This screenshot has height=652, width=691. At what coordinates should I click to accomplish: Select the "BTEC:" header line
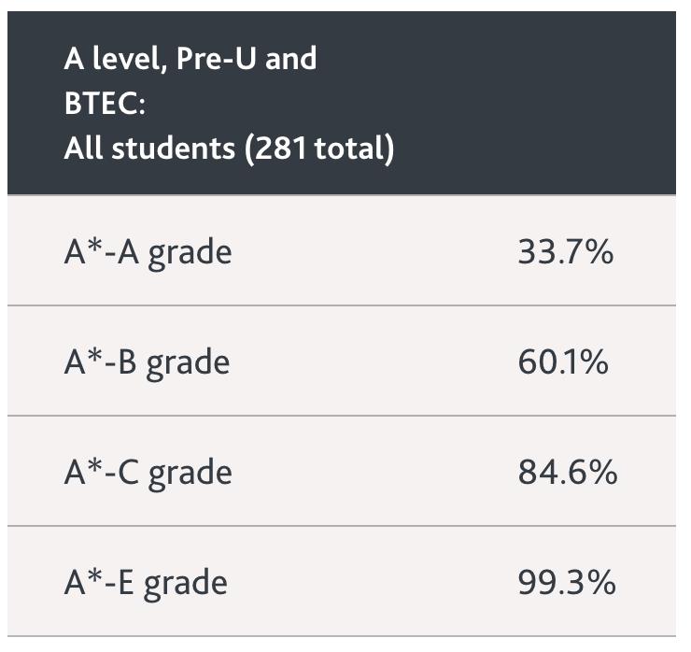click(105, 103)
